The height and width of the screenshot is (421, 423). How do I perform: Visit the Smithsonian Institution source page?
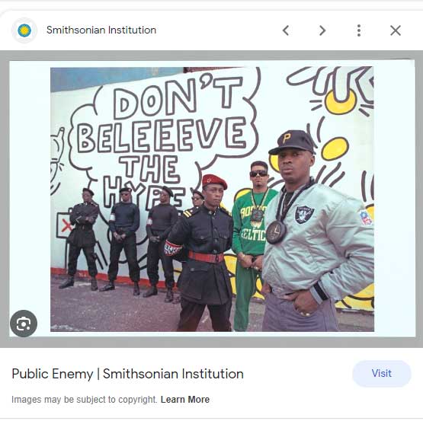(x=382, y=374)
